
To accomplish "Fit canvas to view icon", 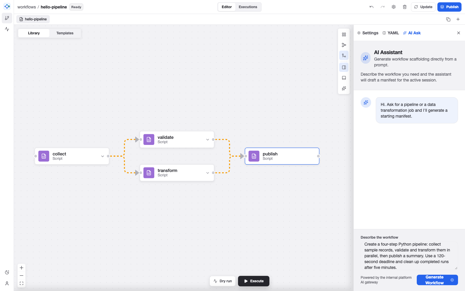I will coord(22,283).
